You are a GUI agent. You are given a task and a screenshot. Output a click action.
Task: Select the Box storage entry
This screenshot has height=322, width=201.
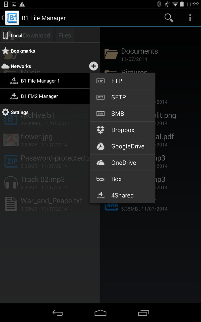coord(122,179)
